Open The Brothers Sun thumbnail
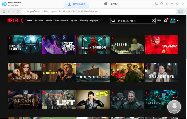This screenshot has width=187, height=119. pyautogui.click(x=127, y=72)
